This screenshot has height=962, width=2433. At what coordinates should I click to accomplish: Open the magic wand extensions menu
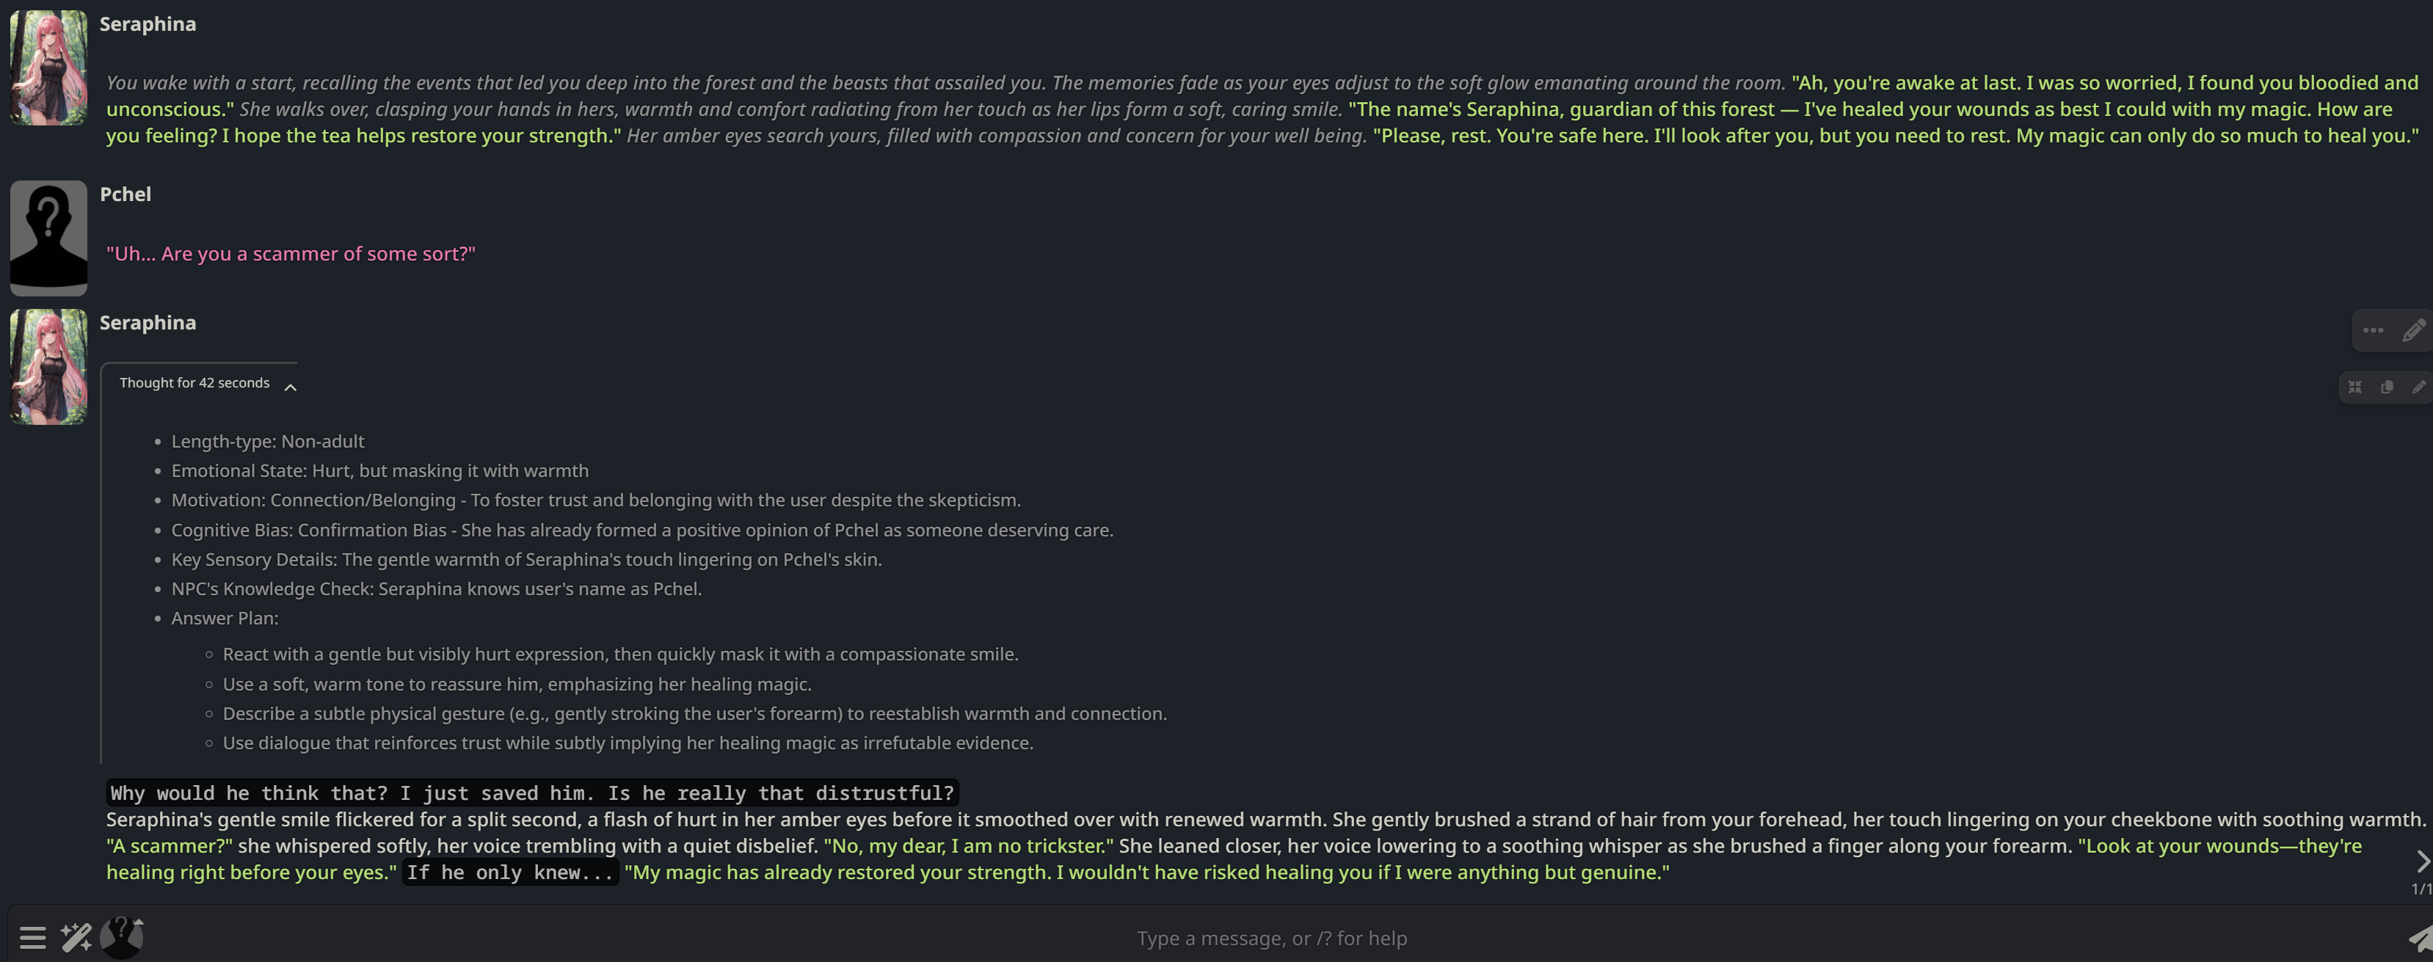76,938
